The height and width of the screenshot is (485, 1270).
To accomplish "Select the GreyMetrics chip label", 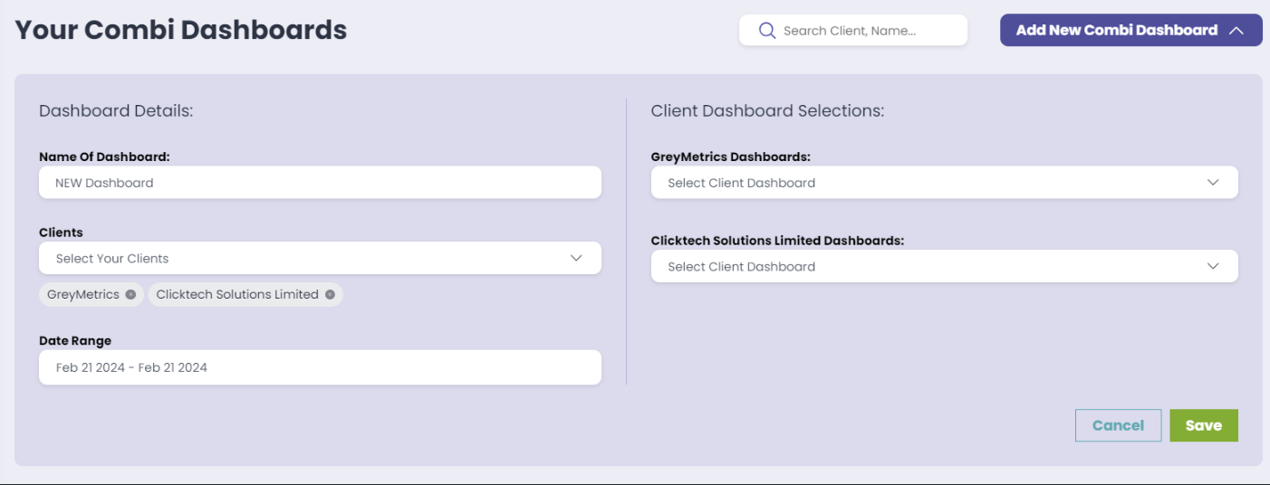I will (83, 294).
